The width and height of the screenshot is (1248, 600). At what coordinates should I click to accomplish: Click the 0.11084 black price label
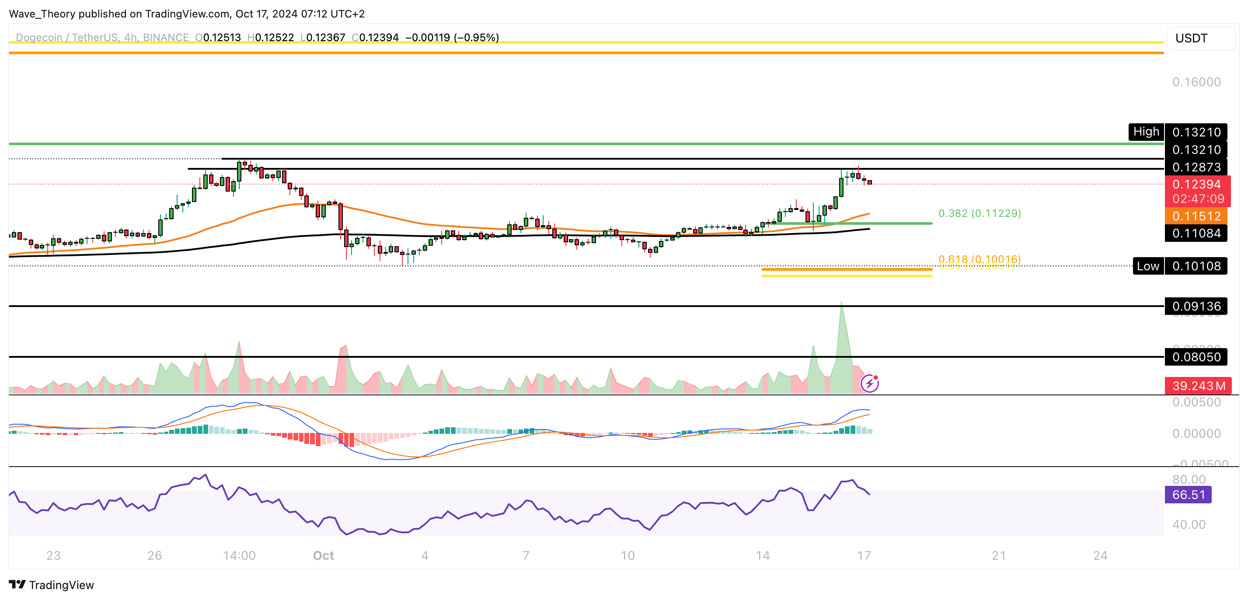click(x=1196, y=234)
